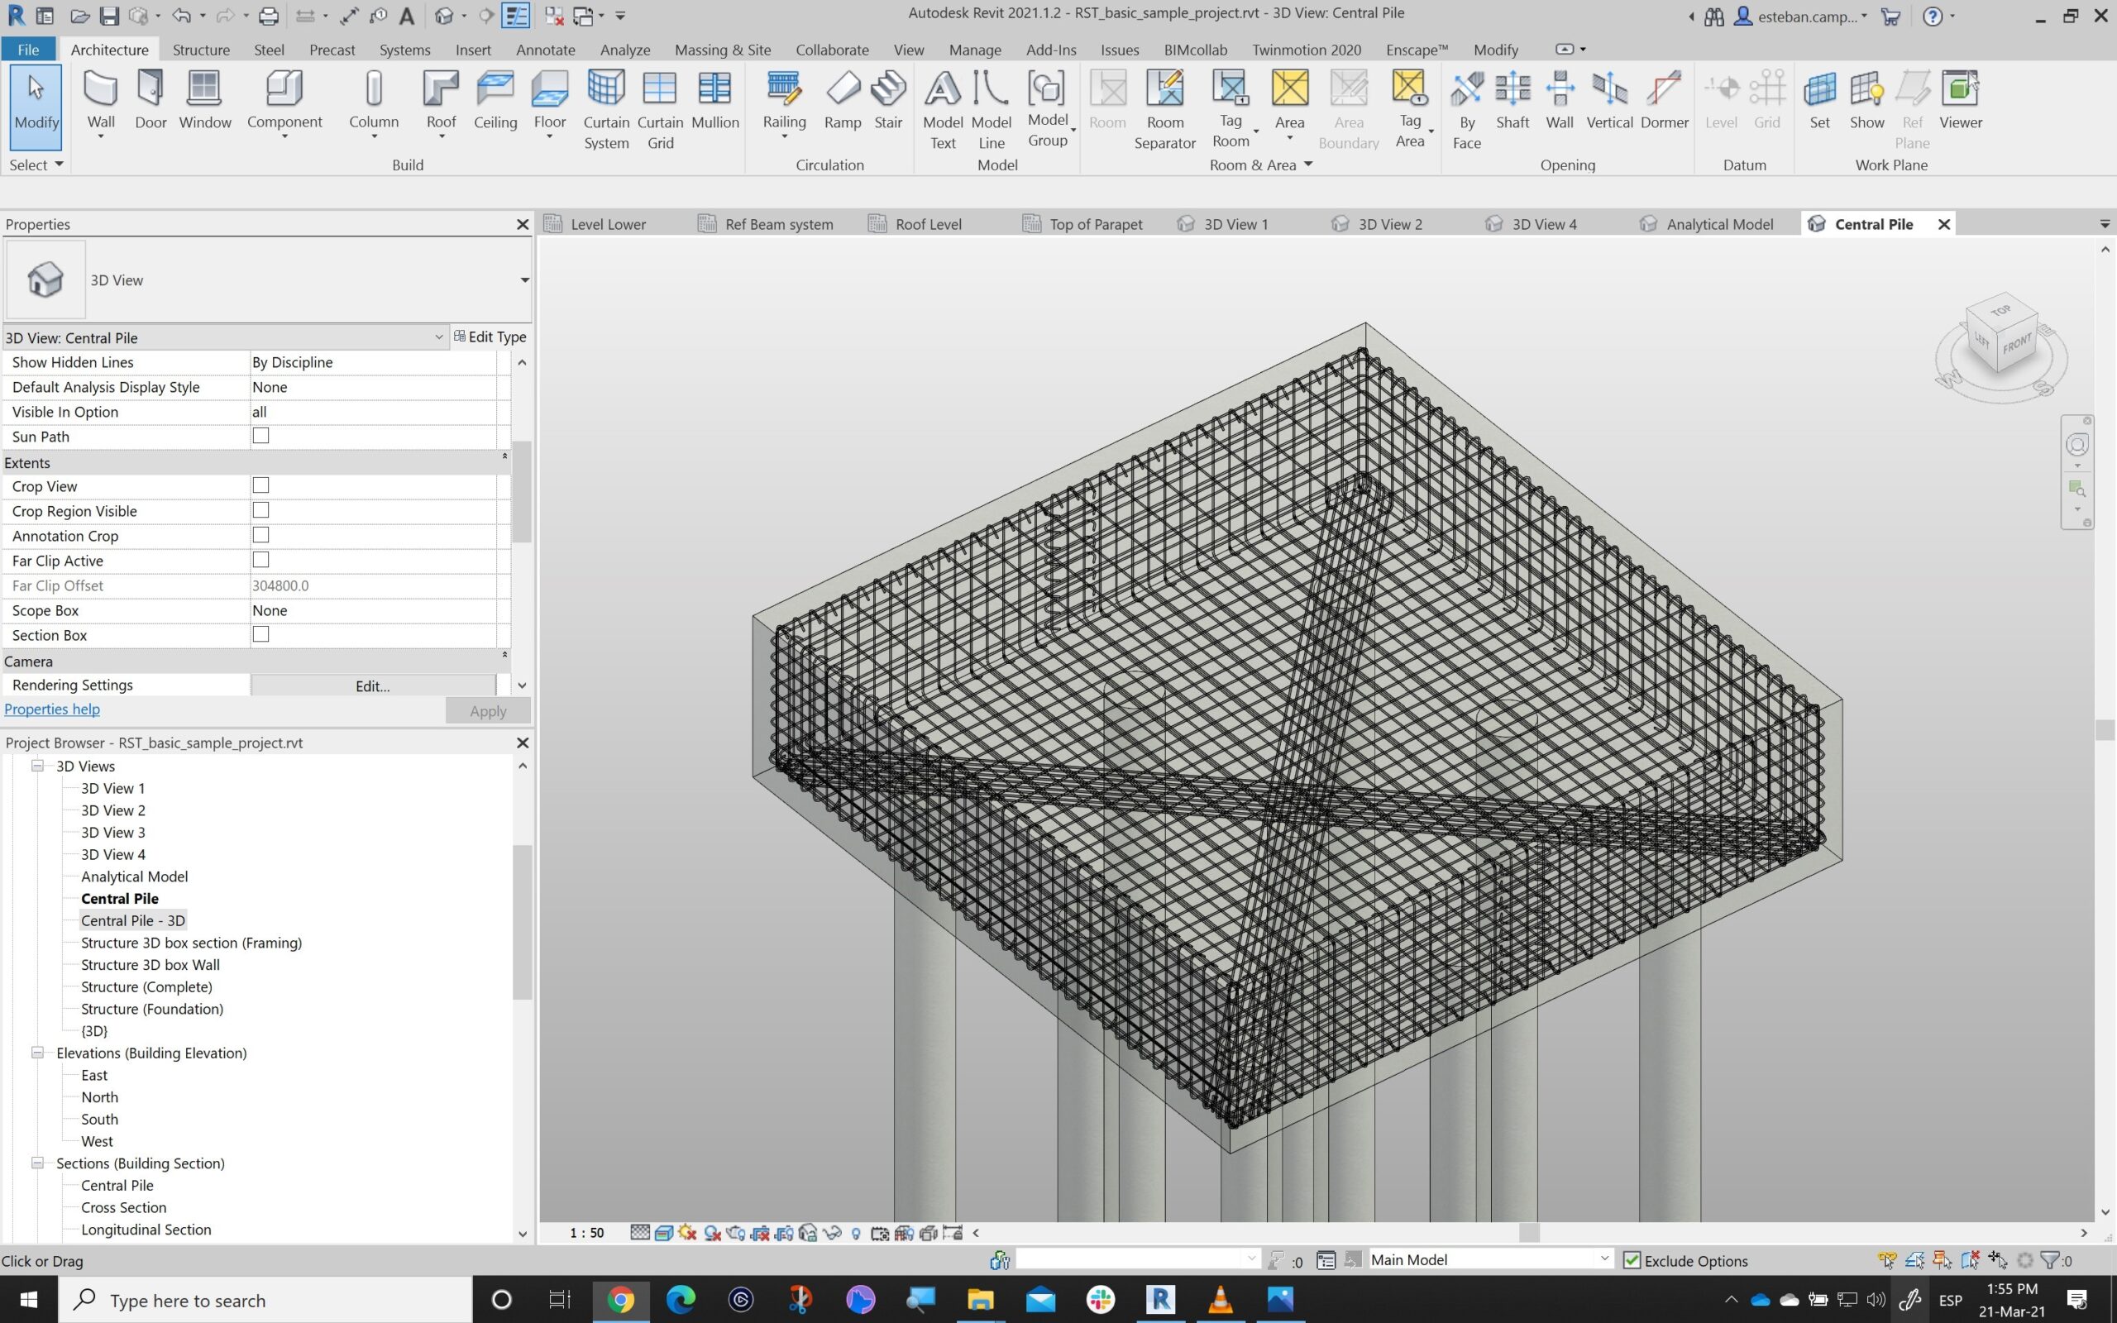Open the Main Model design options dropdown
Image resolution: width=2117 pixels, height=1323 pixels.
coord(1603,1259)
